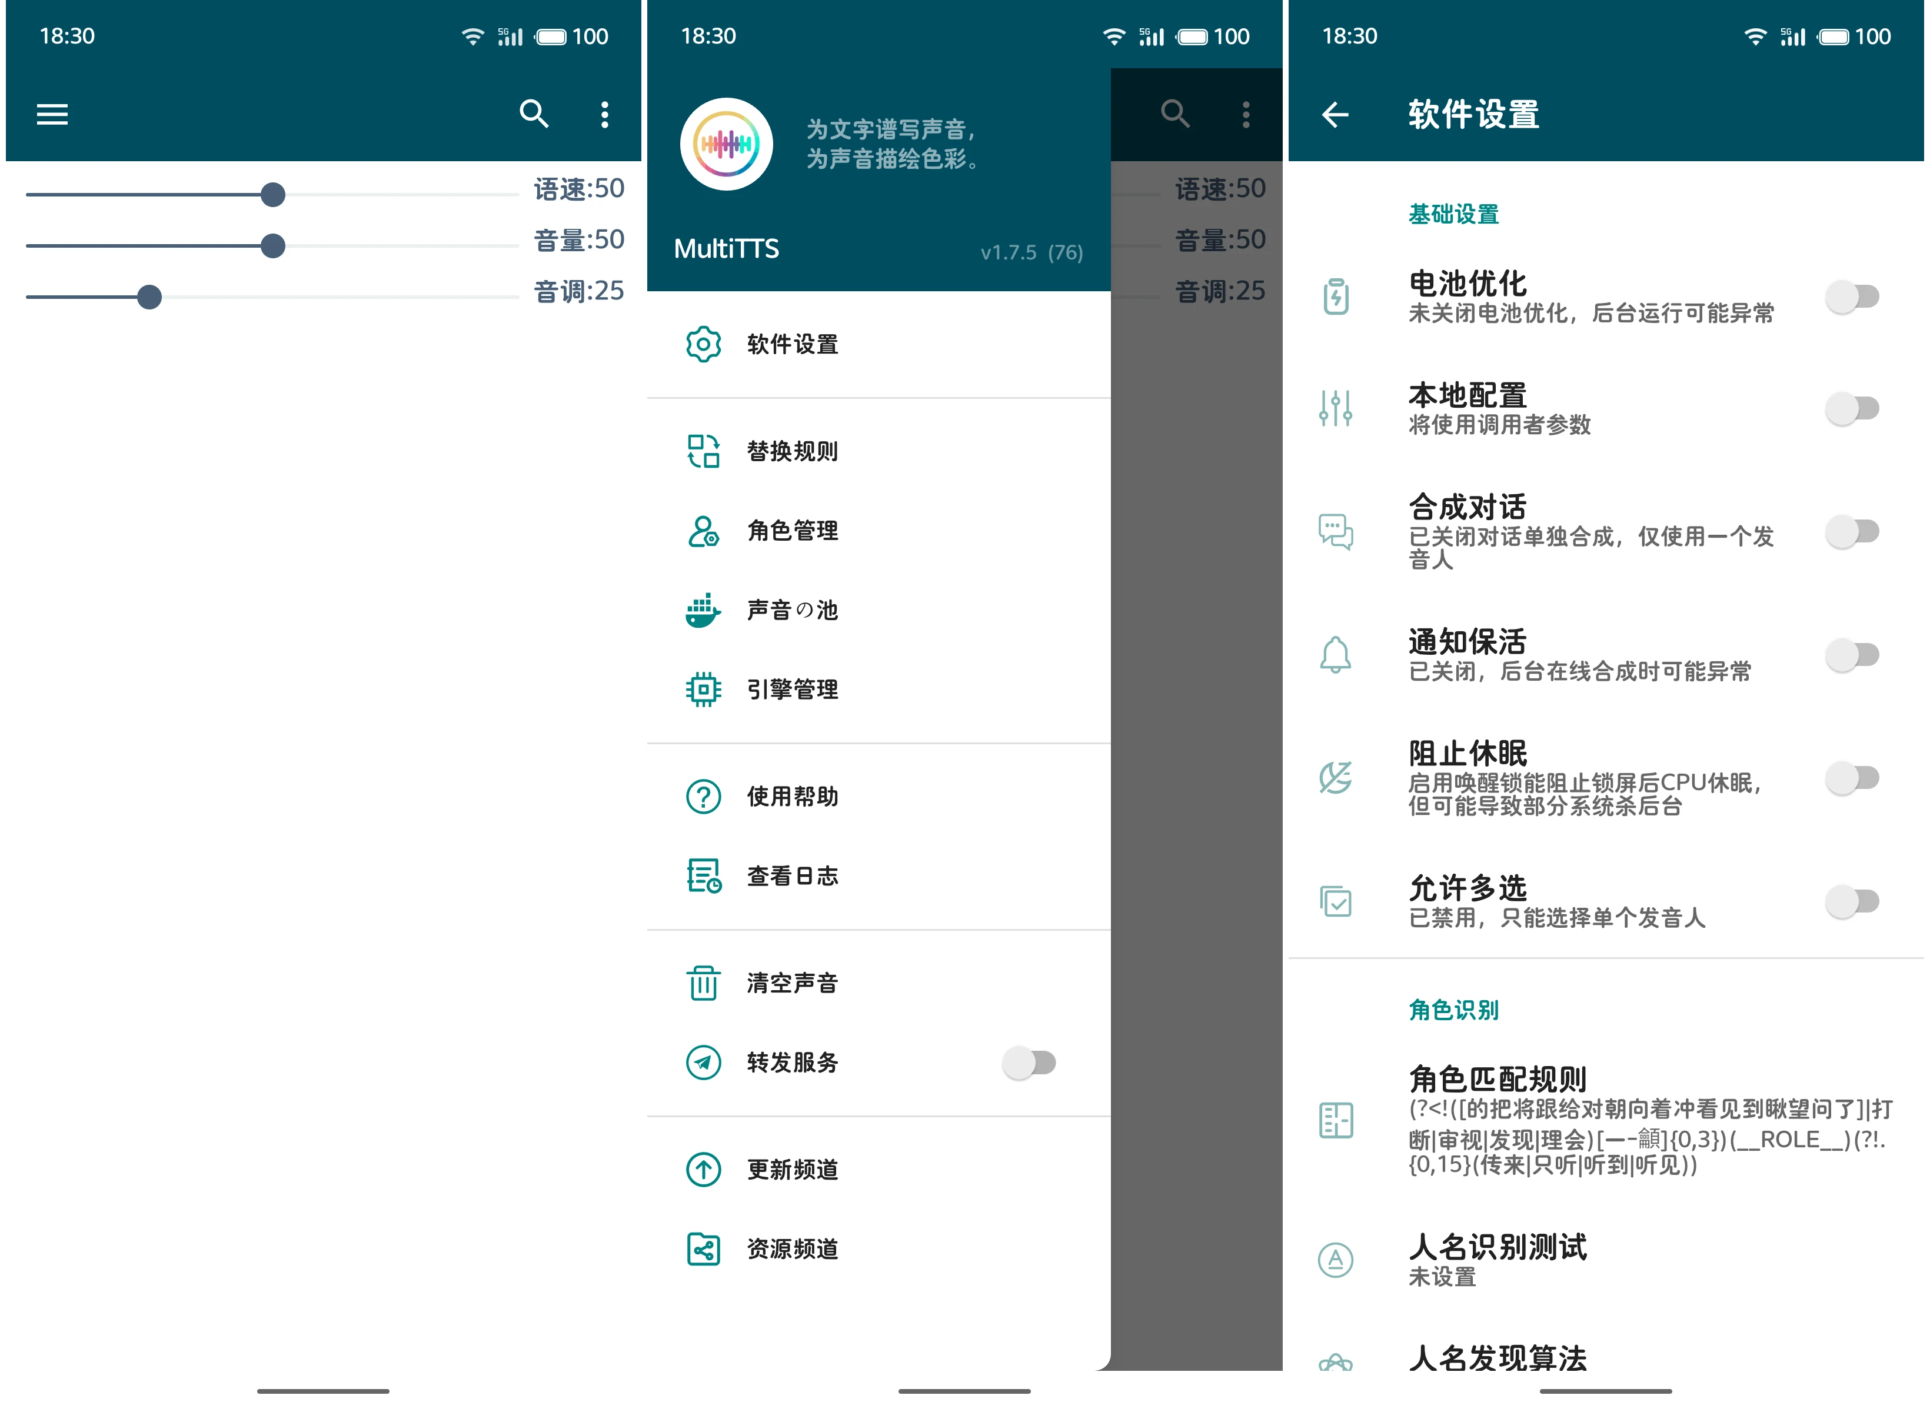The width and height of the screenshot is (1930, 1412).
Task: Click the 语速 slider handle
Action: point(272,195)
